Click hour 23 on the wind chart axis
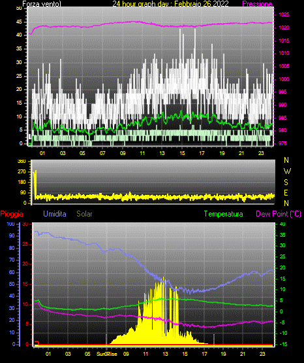 [x=261, y=153]
